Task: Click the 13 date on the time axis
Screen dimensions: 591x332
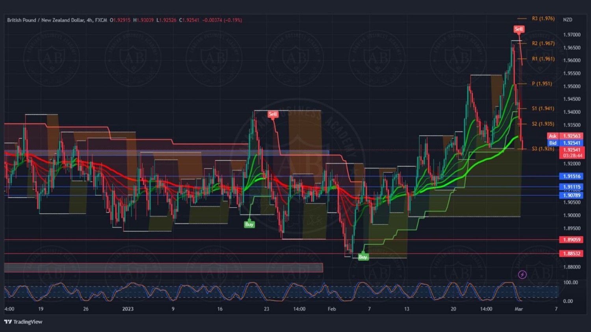Action: coord(406,309)
